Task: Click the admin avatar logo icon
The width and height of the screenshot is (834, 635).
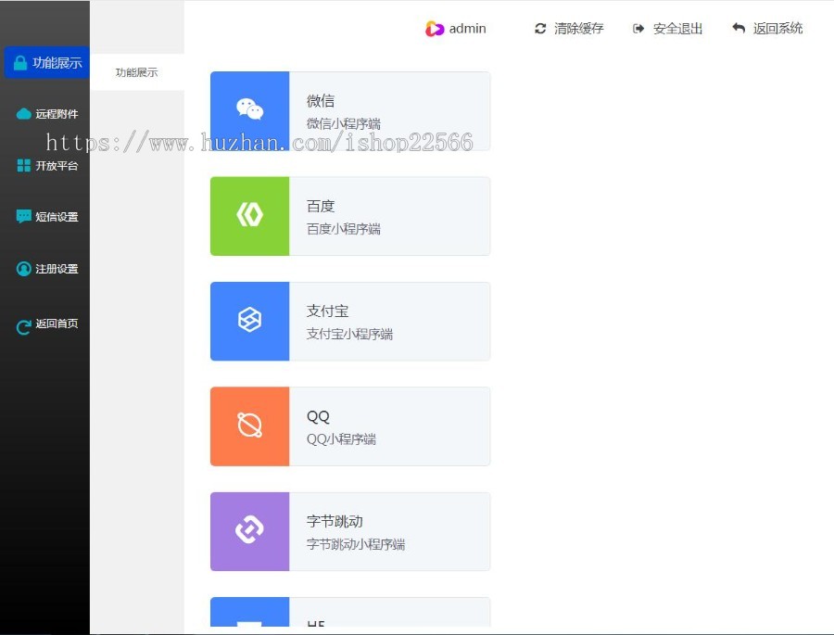Action: (434, 29)
